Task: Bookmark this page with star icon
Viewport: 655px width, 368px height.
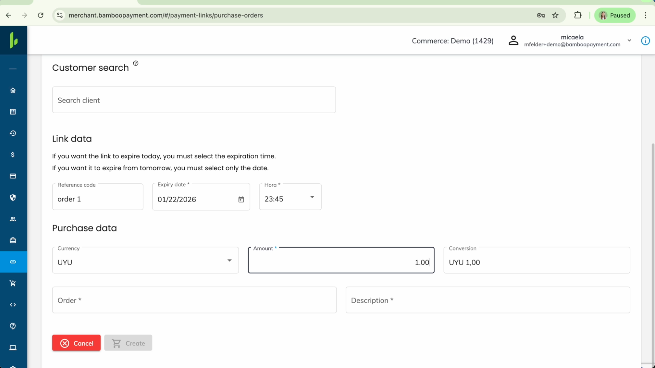Action: (x=555, y=15)
